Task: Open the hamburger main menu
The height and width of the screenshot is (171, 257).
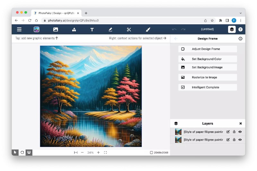Action: [19, 29]
